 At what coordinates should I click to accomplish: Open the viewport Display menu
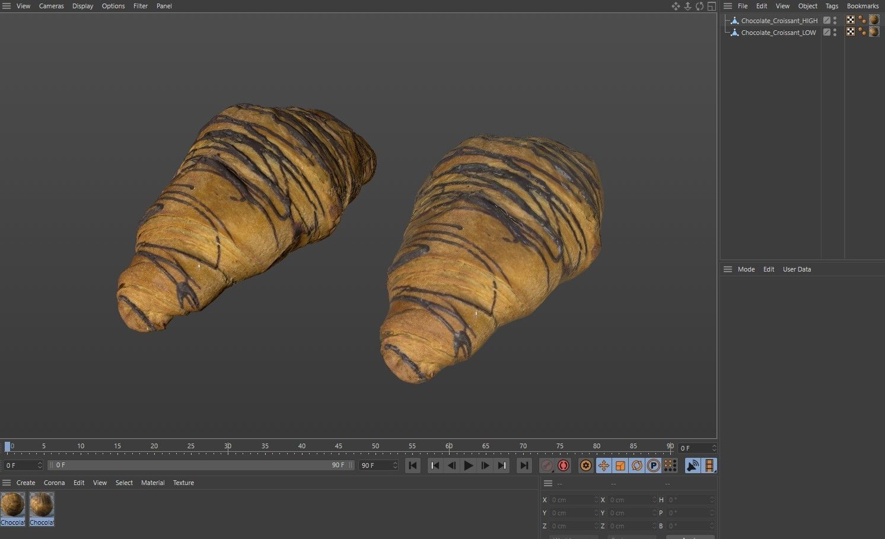83,6
